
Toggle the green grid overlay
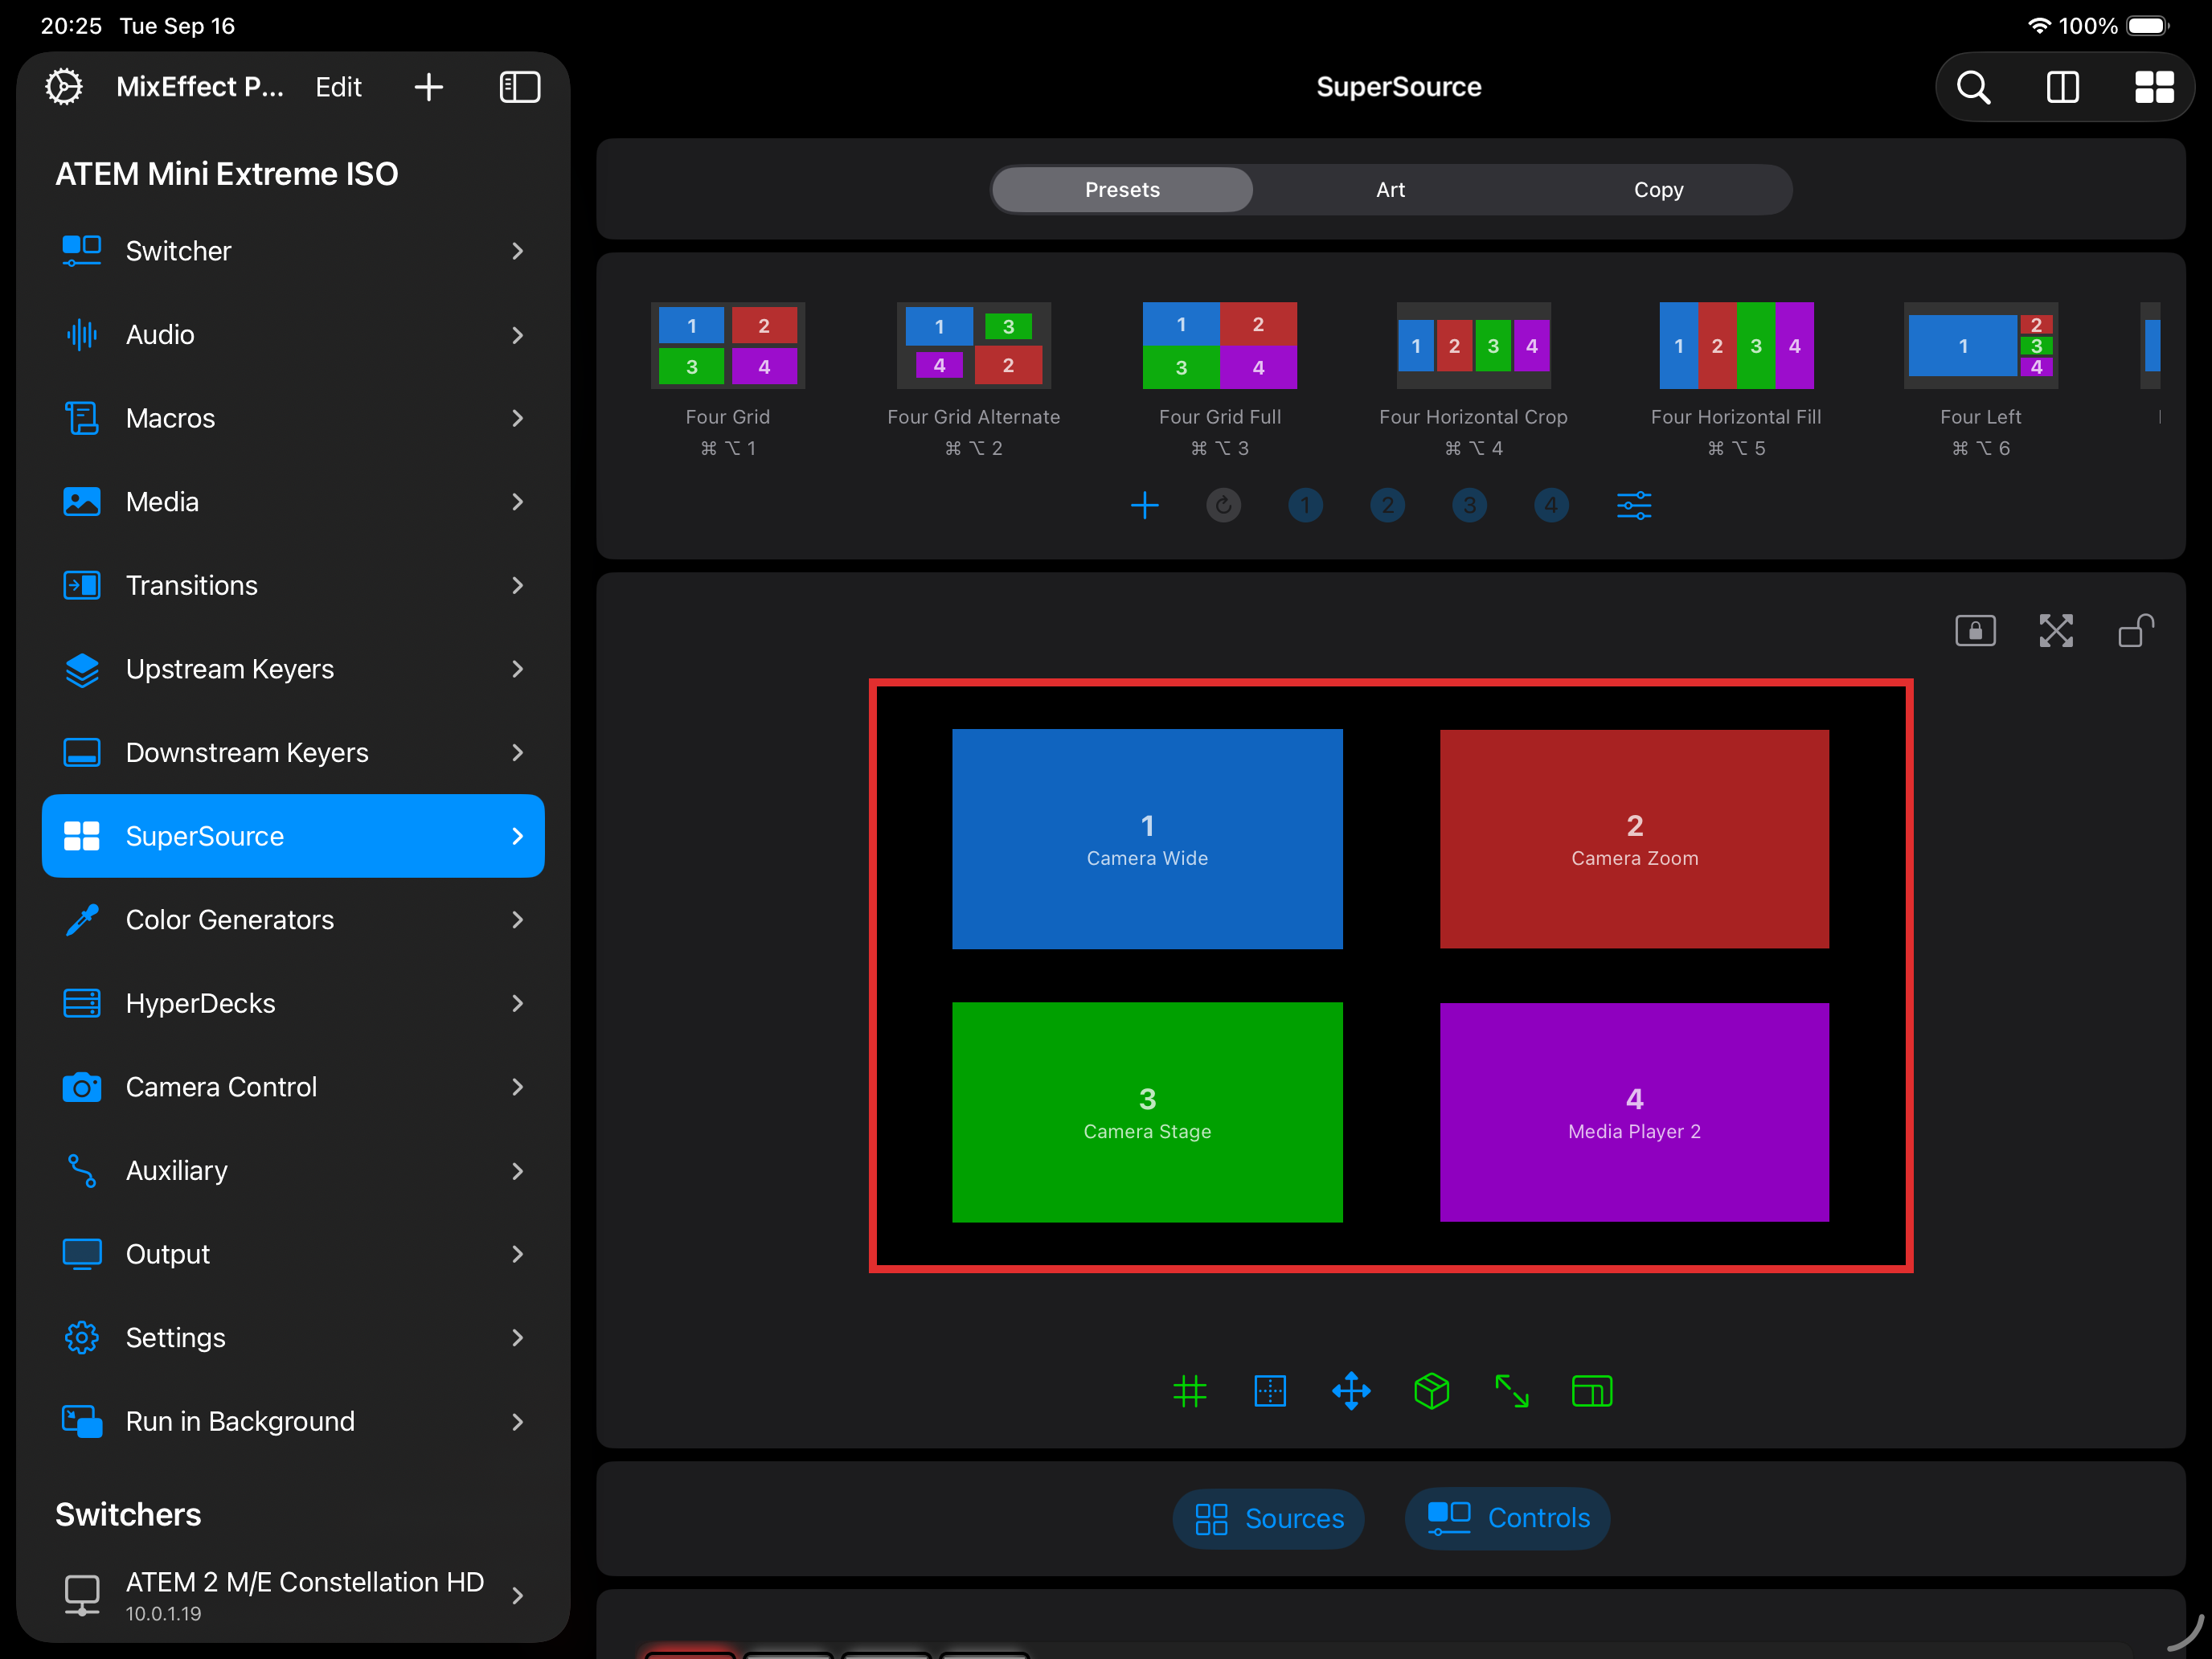click(1189, 1391)
